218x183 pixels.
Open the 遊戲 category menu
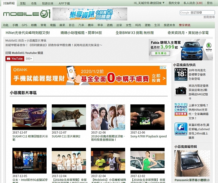click(x=110, y=25)
